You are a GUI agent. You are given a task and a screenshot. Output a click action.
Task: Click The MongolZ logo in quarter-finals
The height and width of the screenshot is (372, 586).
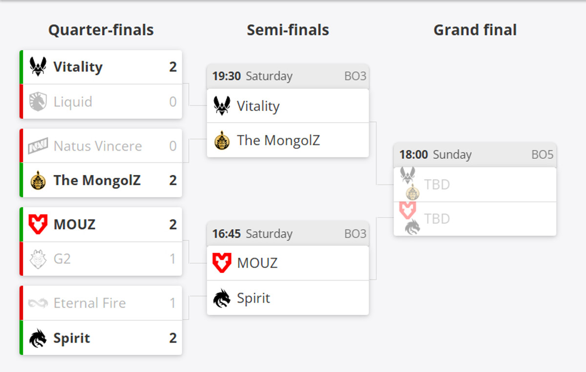(x=38, y=180)
